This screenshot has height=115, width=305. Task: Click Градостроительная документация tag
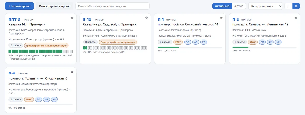click(47, 46)
